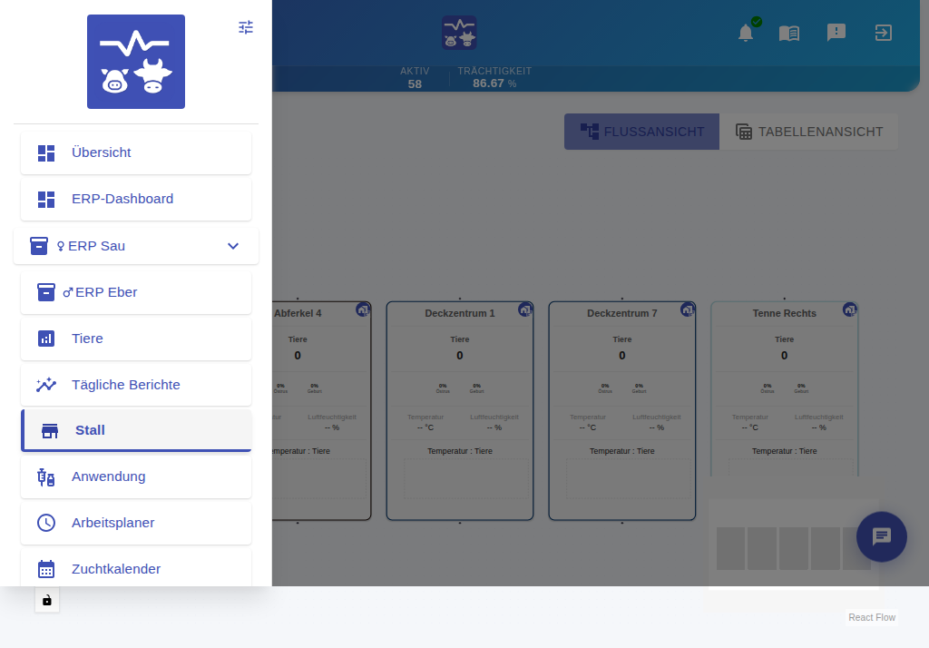Select the Deckzentrum 7 stall card title
Viewport: 929px width, 648px height.
(622, 313)
